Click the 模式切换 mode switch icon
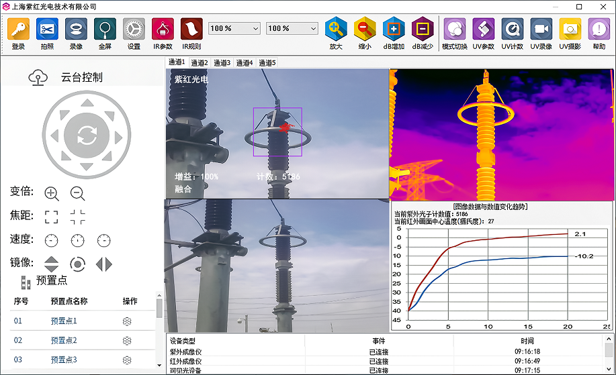This screenshot has height=375, width=616. (454, 30)
